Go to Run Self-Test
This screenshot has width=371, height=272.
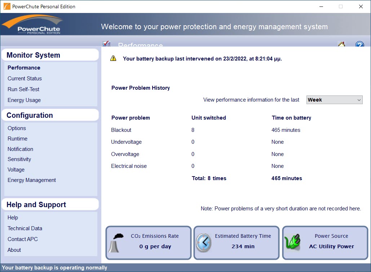(23, 89)
